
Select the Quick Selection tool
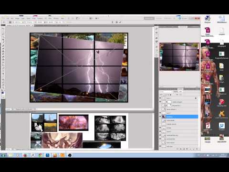[x=3, y=37]
